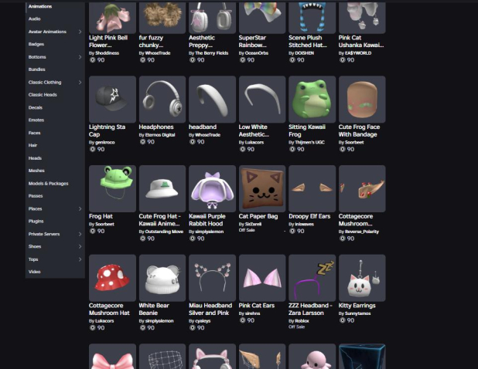Open the White Bear Beanie image
Screen dimensions: 478x369
pyautogui.click(x=162, y=278)
